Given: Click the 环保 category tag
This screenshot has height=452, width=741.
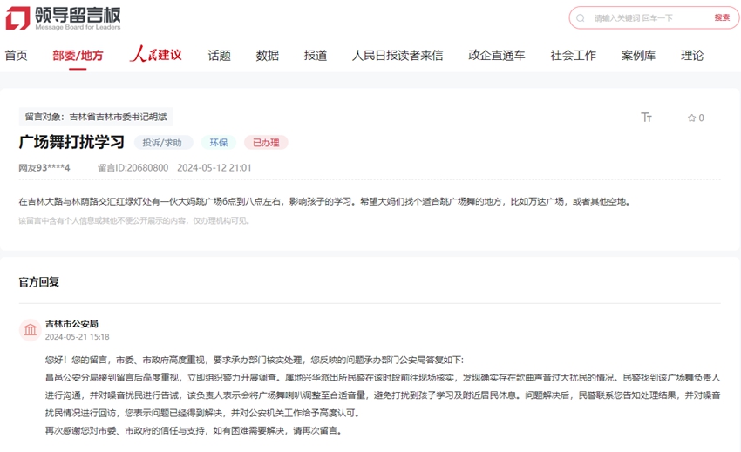Looking at the screenshot, I should [x=218, y=142].
